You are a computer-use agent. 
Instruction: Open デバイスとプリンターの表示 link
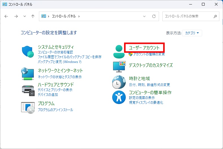coord(55,90)
